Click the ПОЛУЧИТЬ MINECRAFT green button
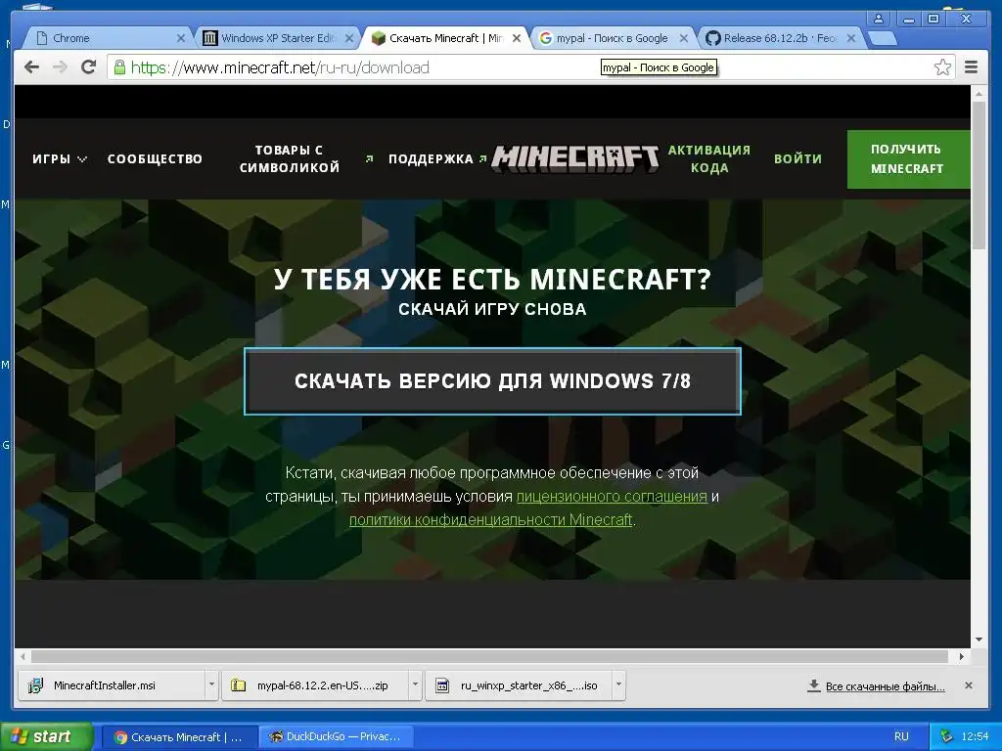The image size is (1002, 751). (x=907, y=159)
